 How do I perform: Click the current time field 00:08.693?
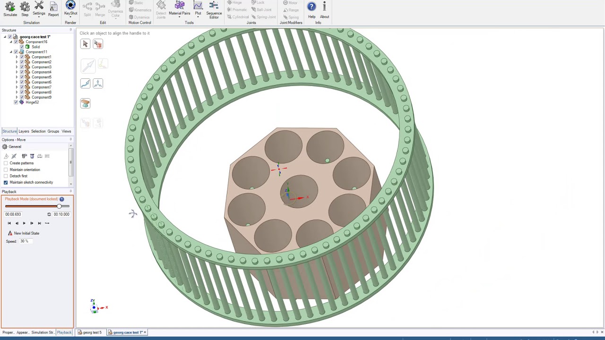point(13,214)
